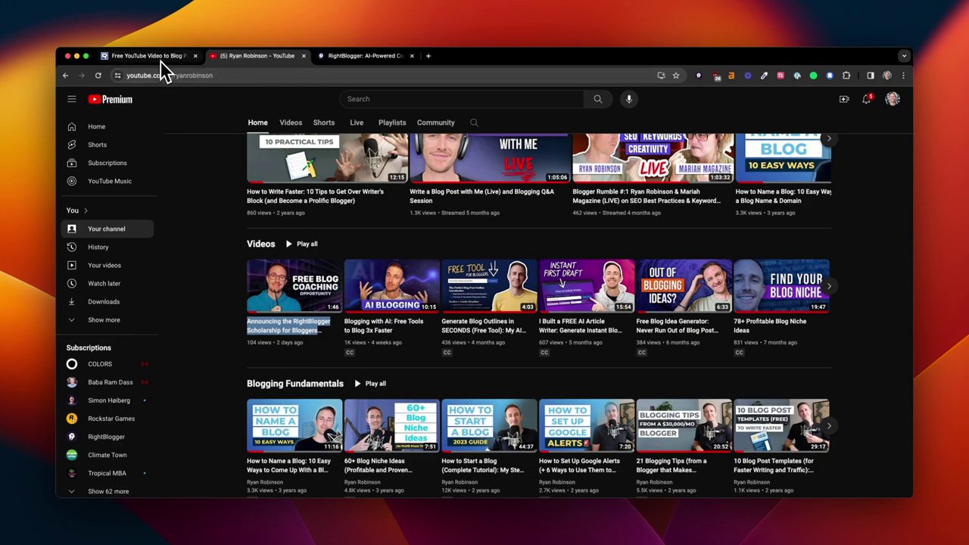Open the Create video icon near notifications
The height and width of the screenshot is (545, 969).
pyautogui.click(x=843, y=98)
